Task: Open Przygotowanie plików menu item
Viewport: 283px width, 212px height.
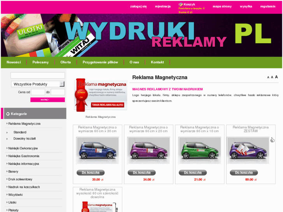Action: pyautogui.click(x=100, y=62)
